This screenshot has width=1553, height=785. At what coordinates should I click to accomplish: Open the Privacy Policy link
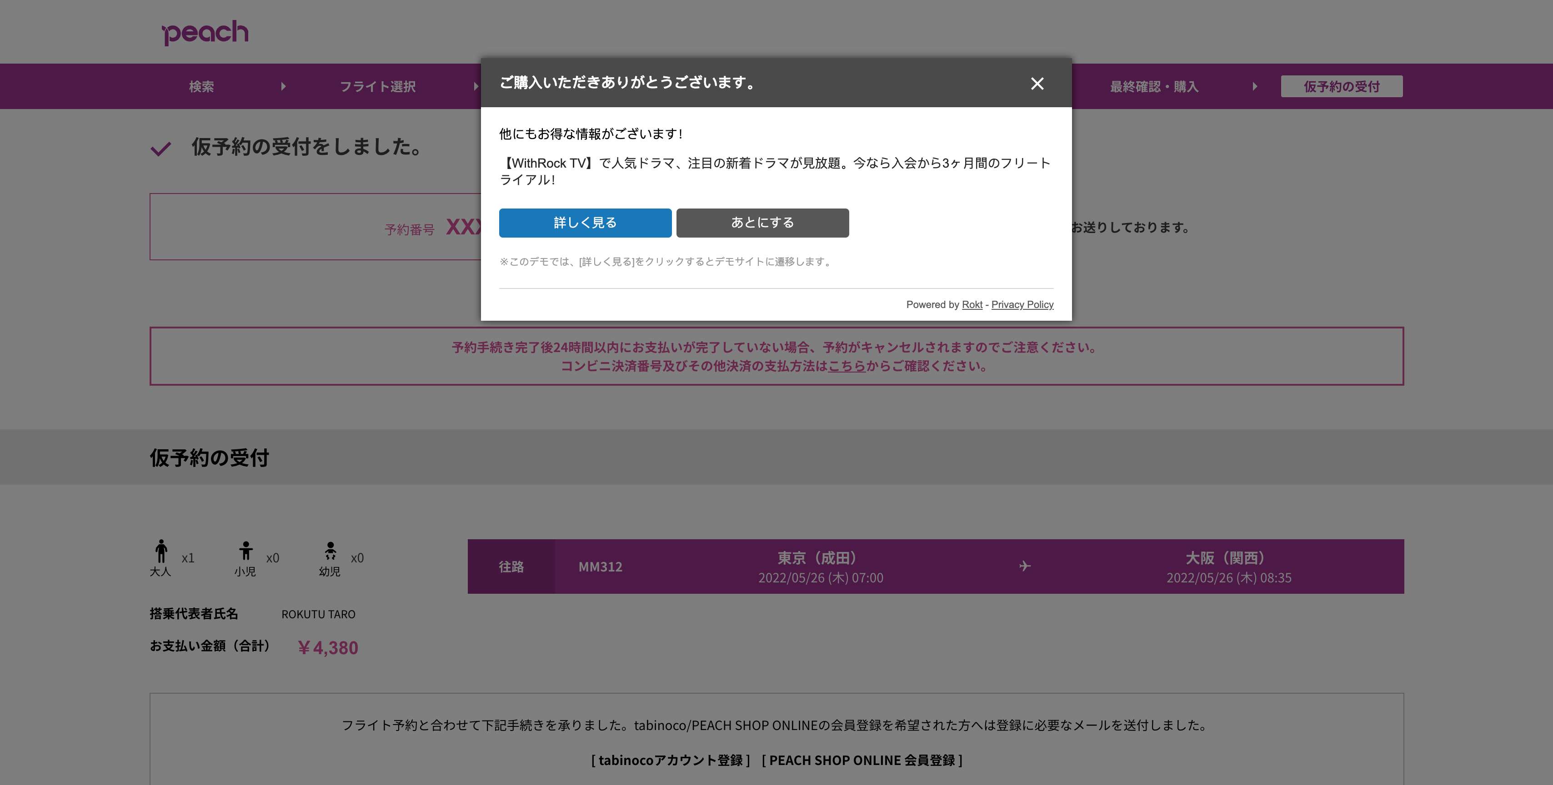point(1022,304)
